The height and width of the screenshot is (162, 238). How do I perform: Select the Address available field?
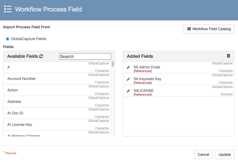(14, 102)
